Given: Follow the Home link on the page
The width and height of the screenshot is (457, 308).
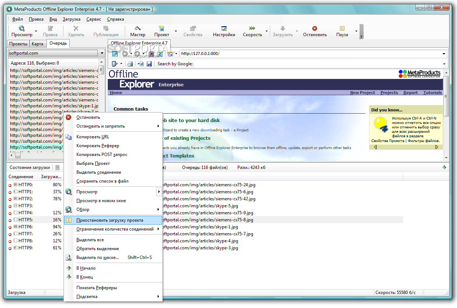Looking at the screenshot, I should pos(116,93).
